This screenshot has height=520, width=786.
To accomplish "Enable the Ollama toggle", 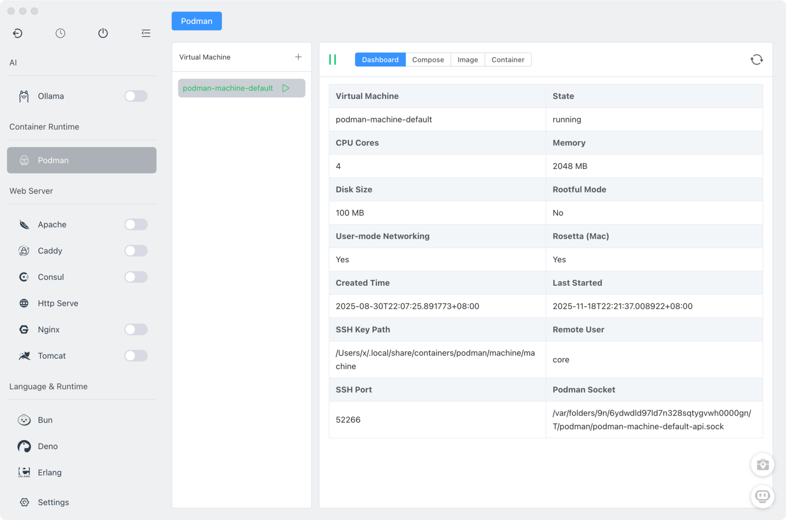I will tap(136, 96).
